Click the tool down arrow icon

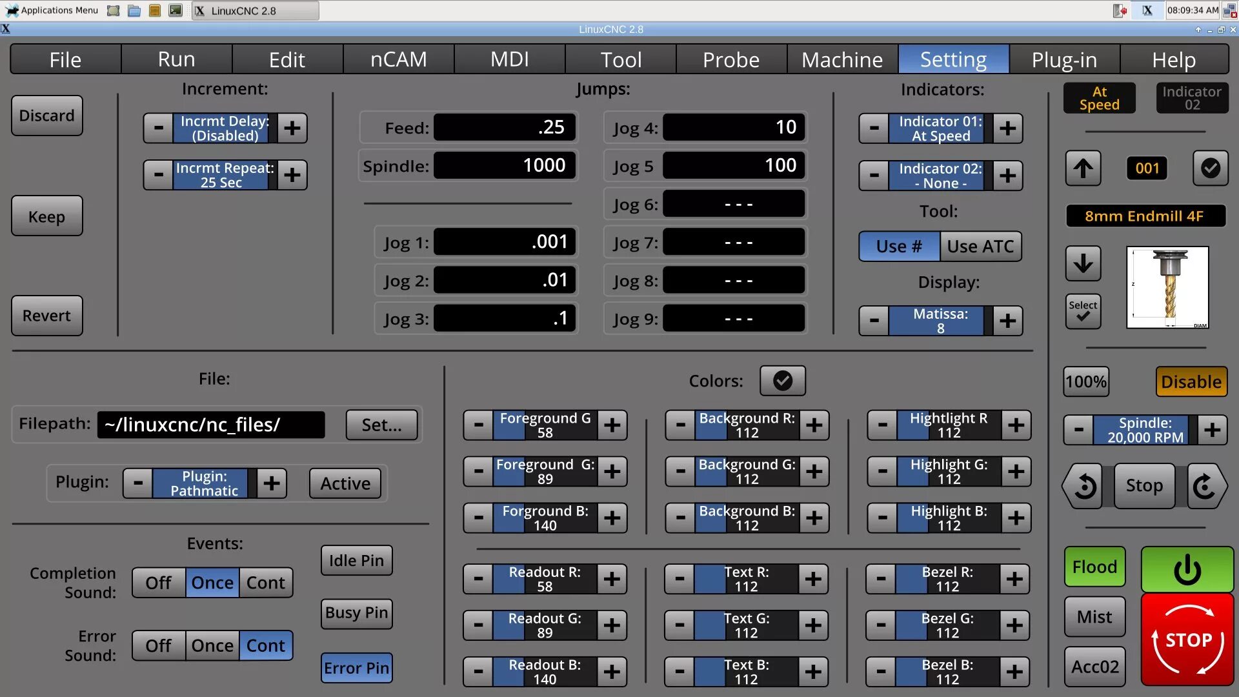tap(1083, 263)
